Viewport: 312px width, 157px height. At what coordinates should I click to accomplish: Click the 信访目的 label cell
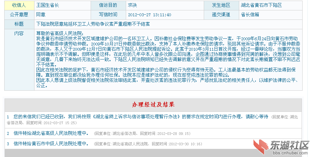click(108, 6)
